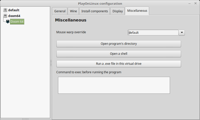This screenshot has height=120, width=200.
Task: Click the Miscellaneous heading text
Action: click(x=71, y=20)
